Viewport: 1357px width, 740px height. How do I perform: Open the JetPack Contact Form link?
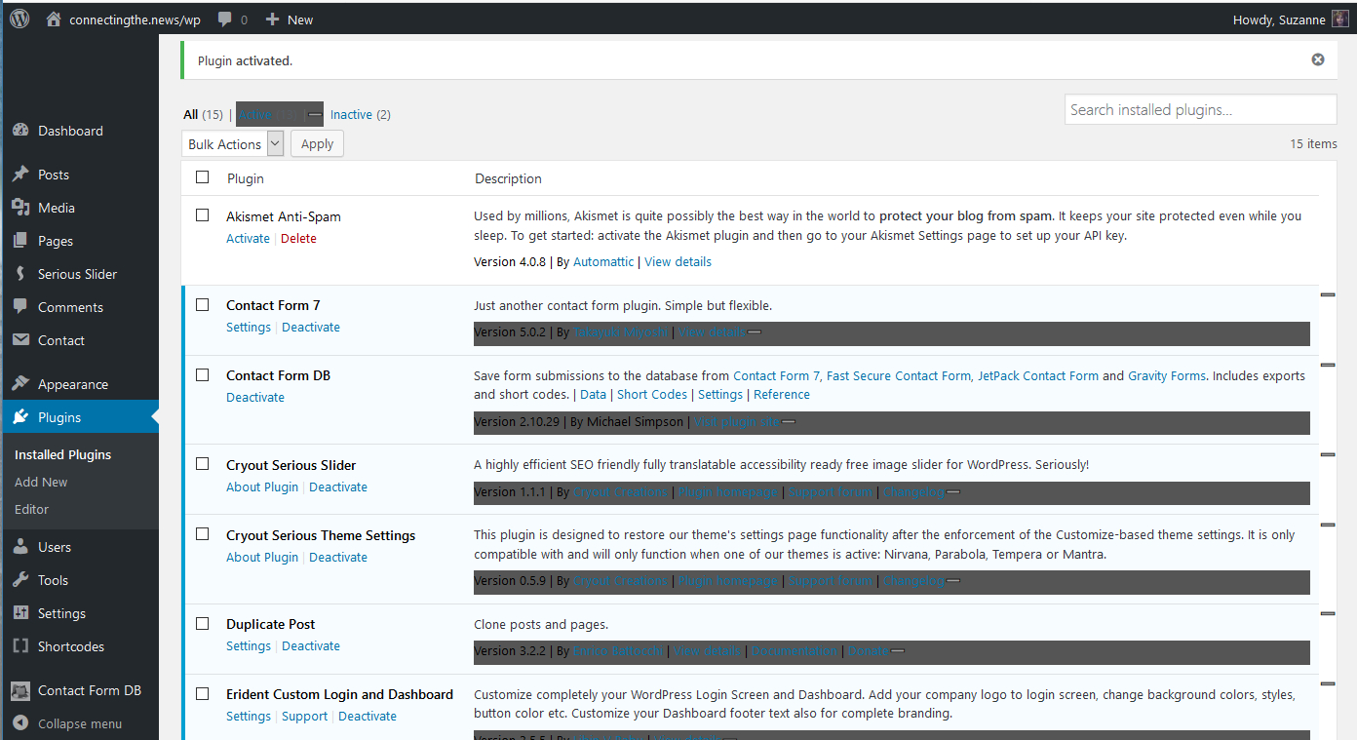(1038, 375)
